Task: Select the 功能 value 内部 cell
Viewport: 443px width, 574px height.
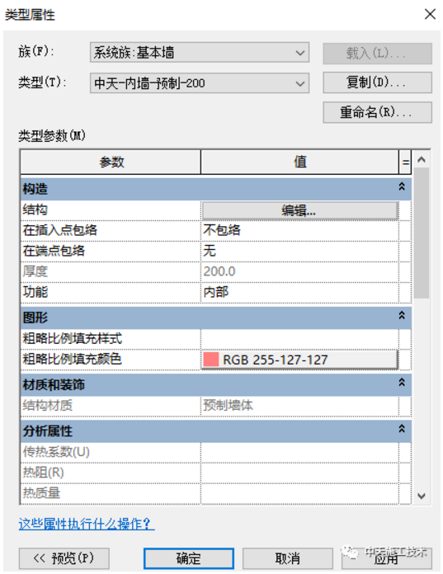Action: coord(299,292)
